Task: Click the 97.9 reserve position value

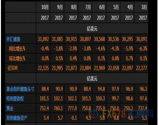Action: click(x=115, y=89)
